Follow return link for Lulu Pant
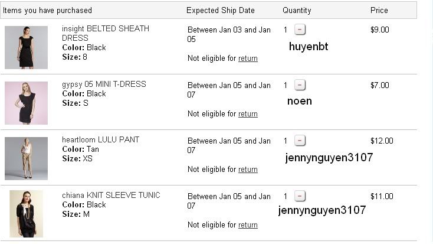433x244 pixels. click(x=248, y=170)
